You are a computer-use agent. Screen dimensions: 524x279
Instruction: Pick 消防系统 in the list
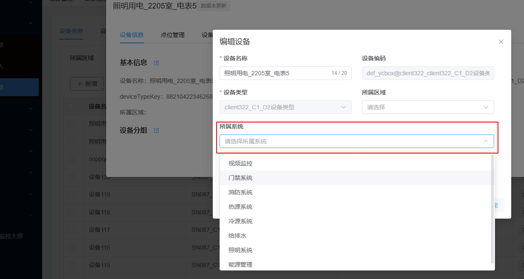[357, 192]
